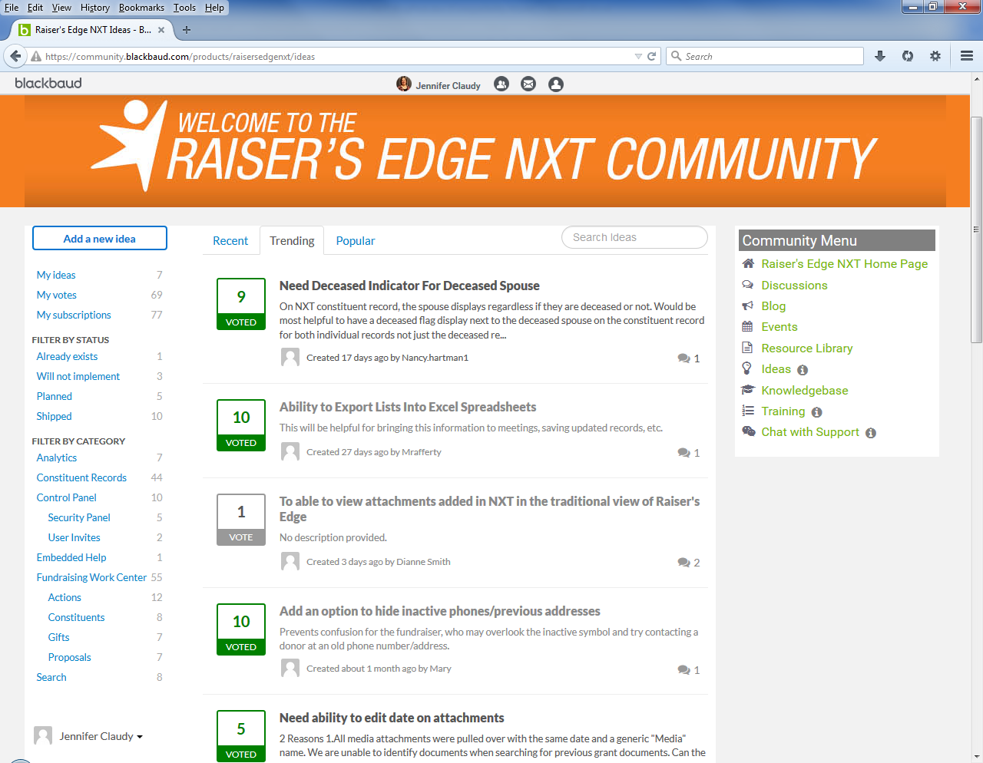Click the comments icon on view attachments idea
Viewport: 983px width, 763px height.
click(683, 563)
